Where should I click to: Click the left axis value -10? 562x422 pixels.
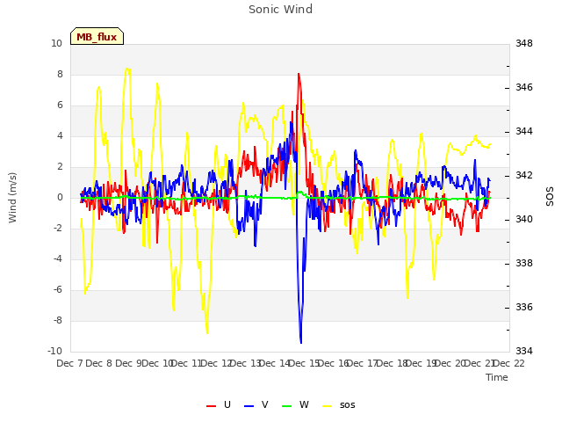(x=54, y=351)
